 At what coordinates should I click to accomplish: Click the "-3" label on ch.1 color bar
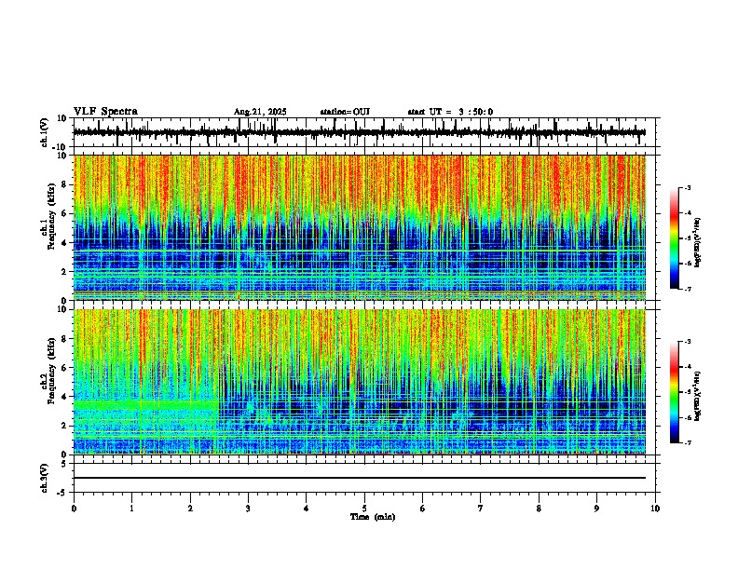click(x=688, y=187)
